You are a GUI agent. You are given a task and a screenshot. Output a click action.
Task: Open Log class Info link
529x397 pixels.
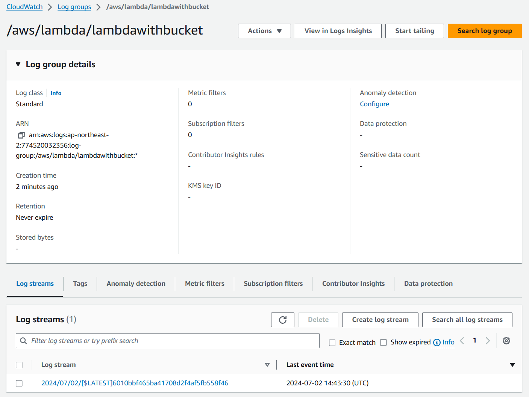pos(56,93)
